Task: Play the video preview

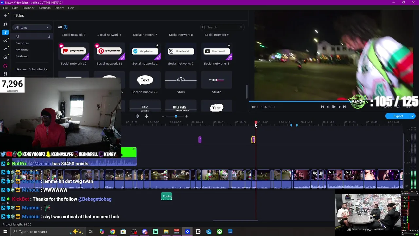Action: [x=334, y=107]
